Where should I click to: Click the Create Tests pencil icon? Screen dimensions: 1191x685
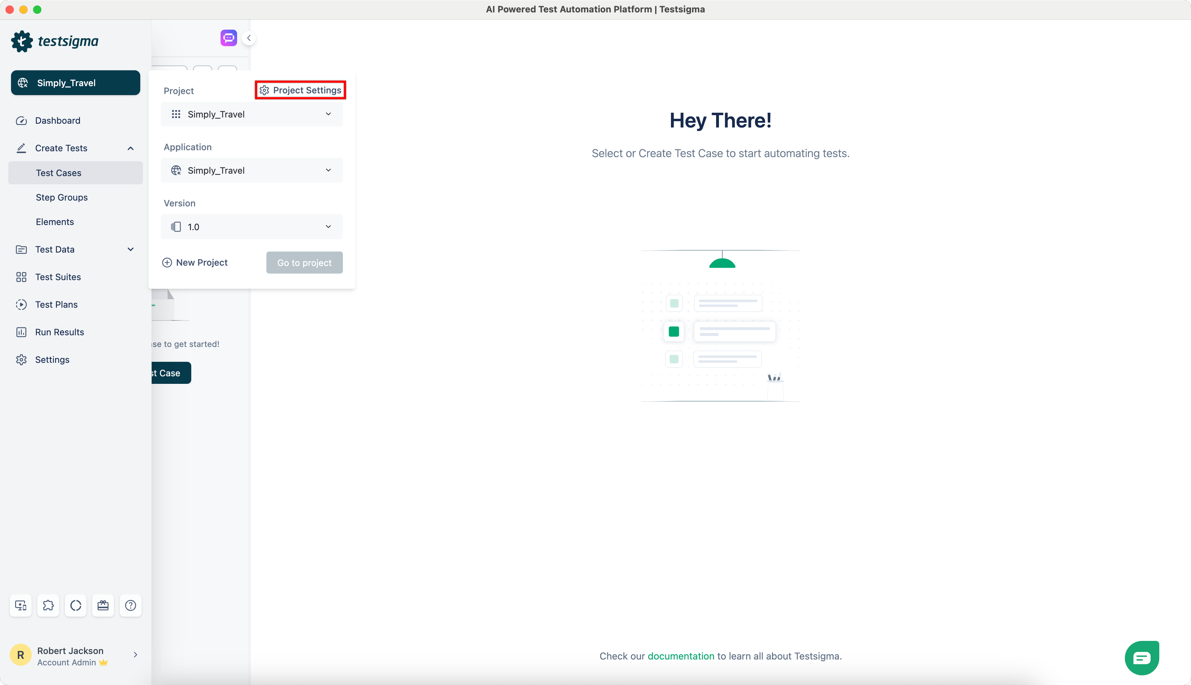[21, 148]
